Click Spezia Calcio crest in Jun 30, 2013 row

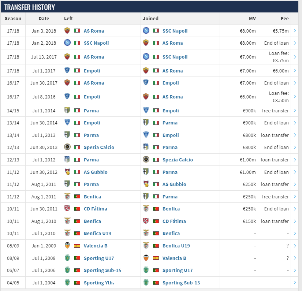pos(67,147)
